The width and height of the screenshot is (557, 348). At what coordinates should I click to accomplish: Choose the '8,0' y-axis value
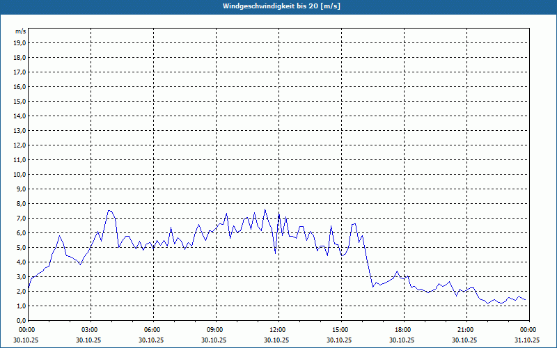pos(21,203)
